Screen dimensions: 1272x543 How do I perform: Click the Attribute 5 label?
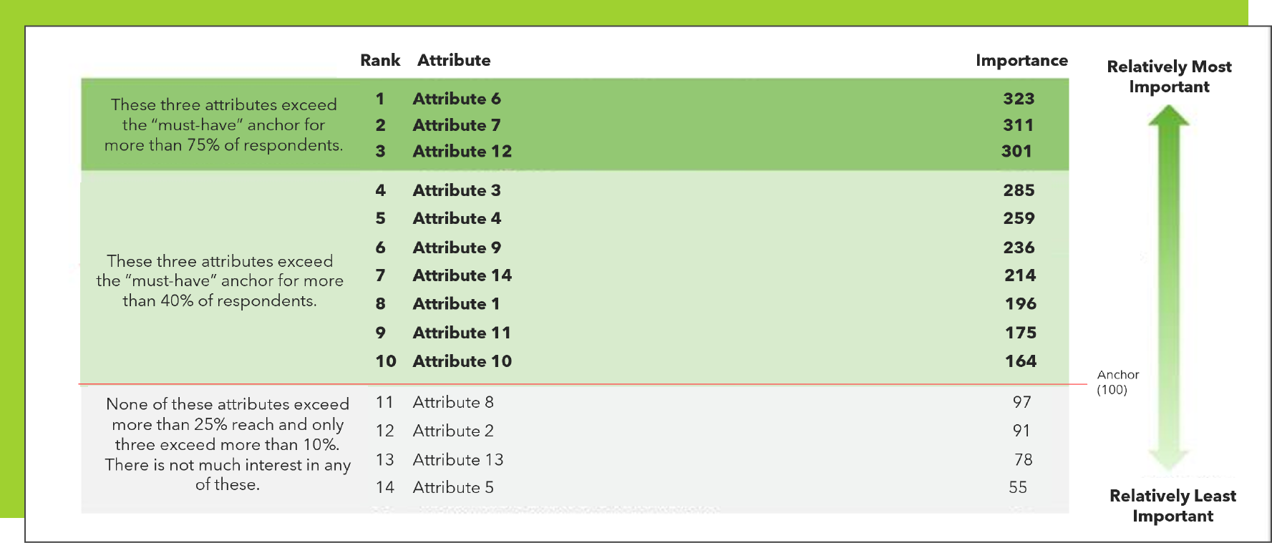tap(452, 487)
